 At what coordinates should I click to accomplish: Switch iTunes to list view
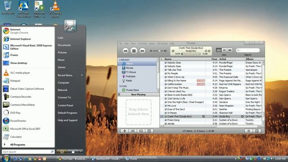click(x=219, y=50)
